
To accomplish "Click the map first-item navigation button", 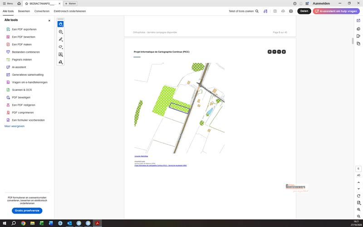I will (x=270, y=52).
